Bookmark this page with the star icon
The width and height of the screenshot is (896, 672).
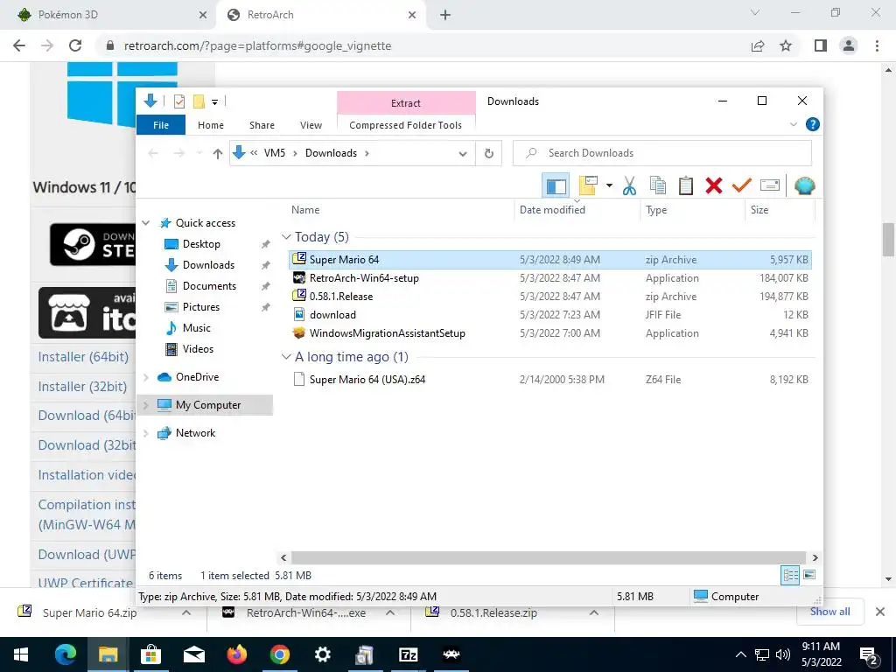pyautogui.click(x=786, y=45)
